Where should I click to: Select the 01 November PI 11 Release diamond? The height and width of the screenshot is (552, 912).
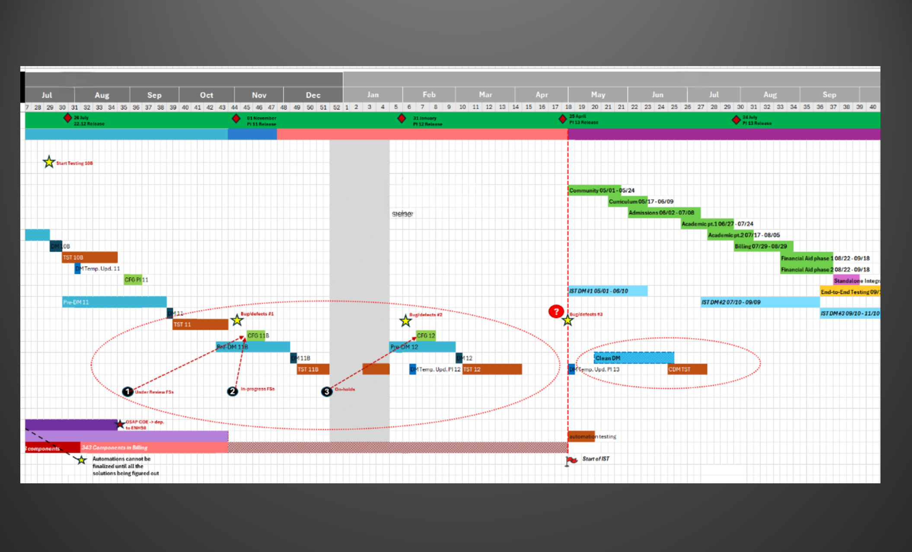[236, 118]
